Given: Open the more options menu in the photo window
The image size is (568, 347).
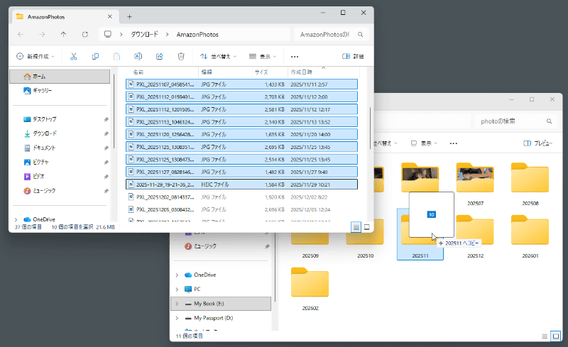Looking at the screenshot, I should point(453,143).
